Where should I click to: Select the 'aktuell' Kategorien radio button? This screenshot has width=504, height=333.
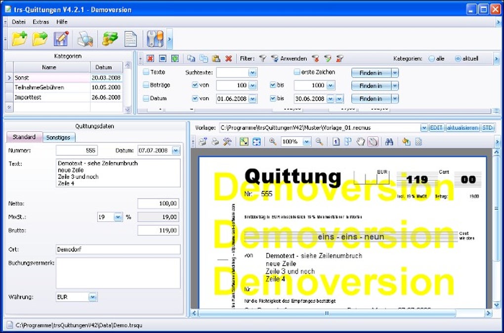click(458, 58)
